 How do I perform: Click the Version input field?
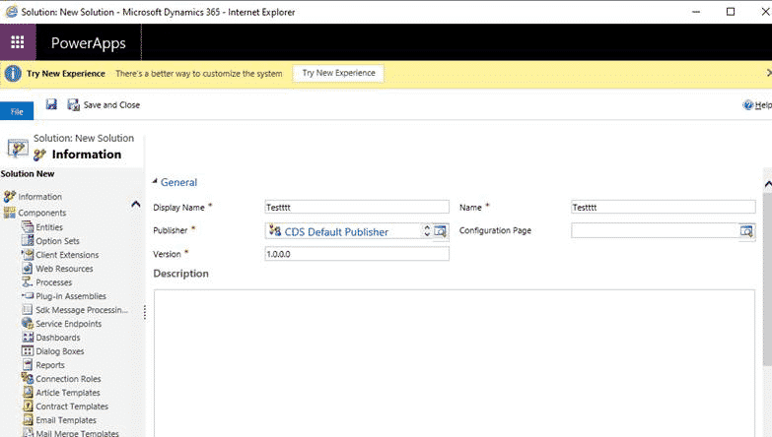[x=356, y=254]
